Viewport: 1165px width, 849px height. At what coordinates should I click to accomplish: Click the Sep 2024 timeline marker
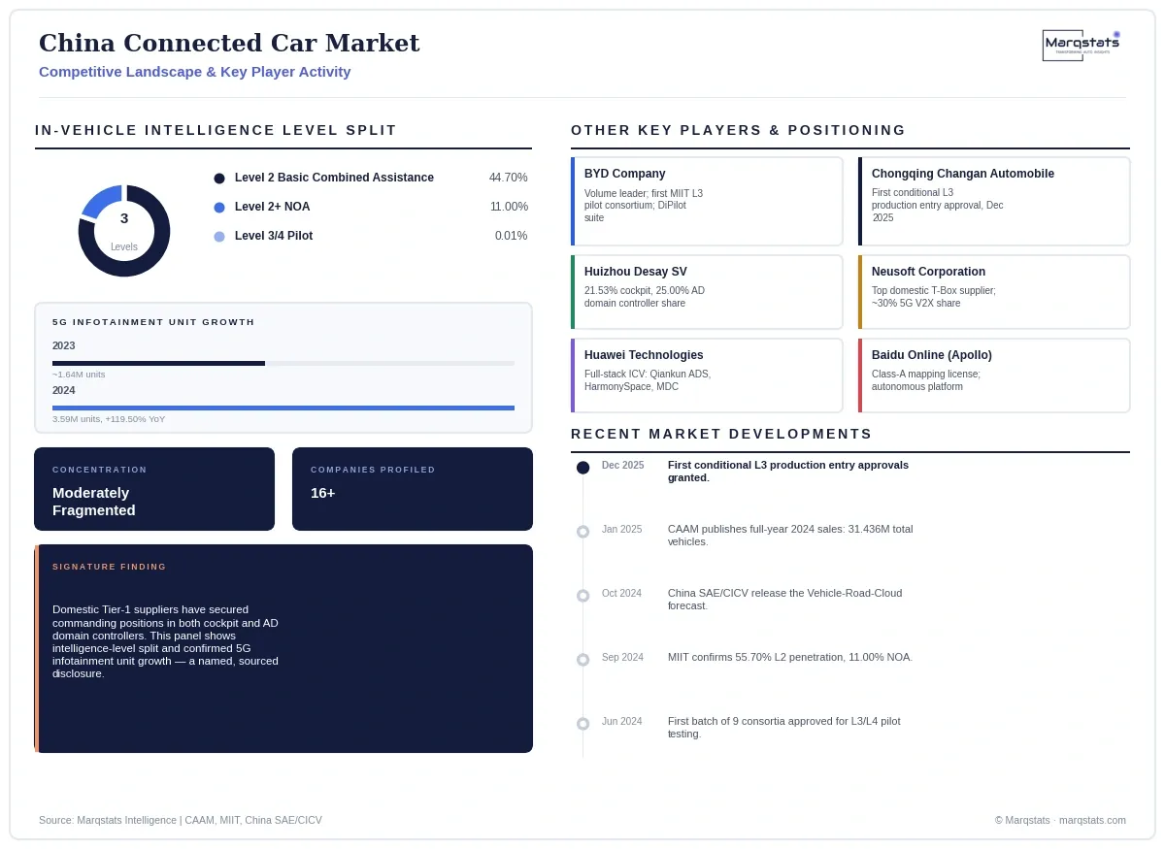tap(582, 660)
